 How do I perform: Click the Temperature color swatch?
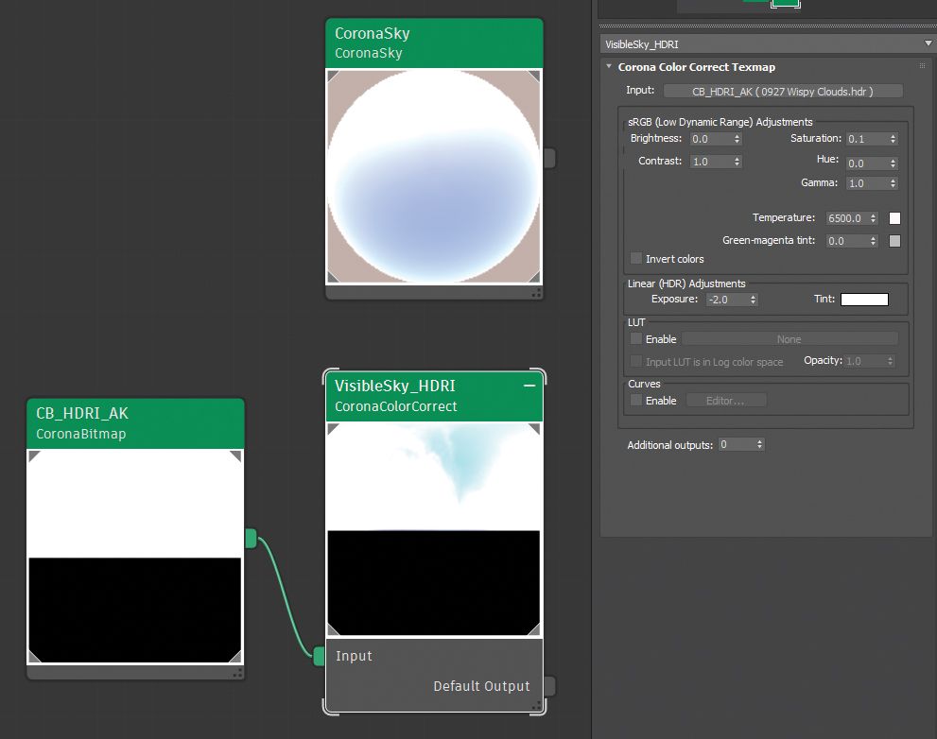tap(894, 217)
